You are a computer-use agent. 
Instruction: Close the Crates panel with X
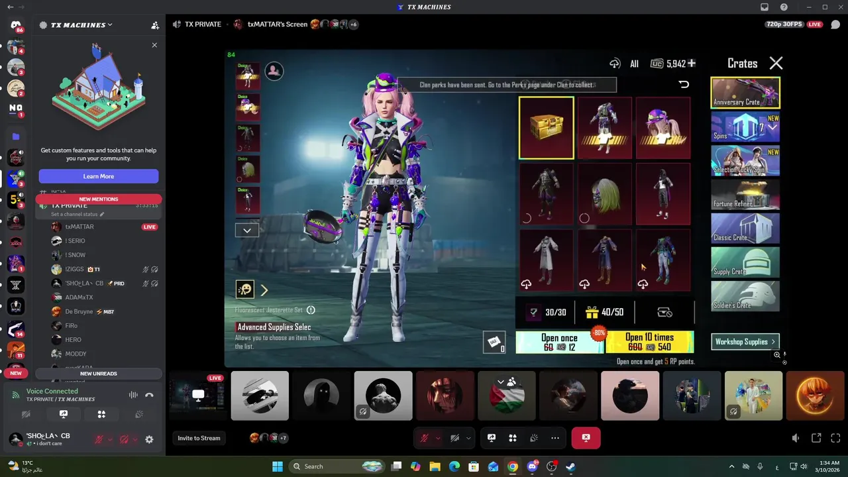click(776, 63)
